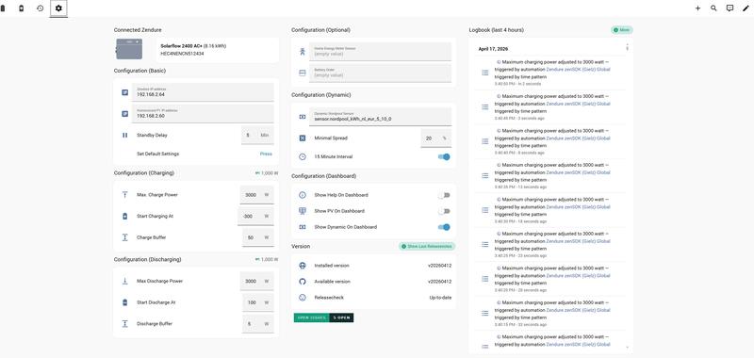Image resolution: width=754 pixels, height=358 pixels.
Task: Click the Zendure IP-address icon
Action: [x=124, y=92]
